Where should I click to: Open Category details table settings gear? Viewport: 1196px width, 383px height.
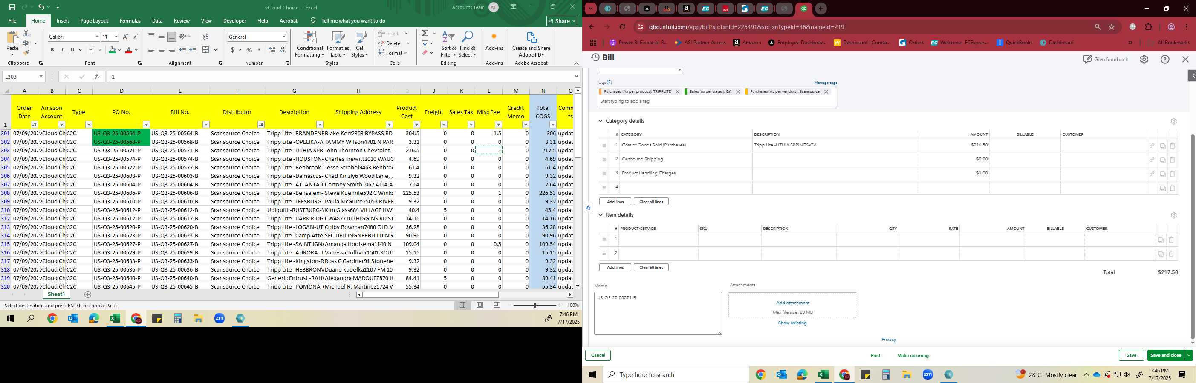(x=1174, y=121)
